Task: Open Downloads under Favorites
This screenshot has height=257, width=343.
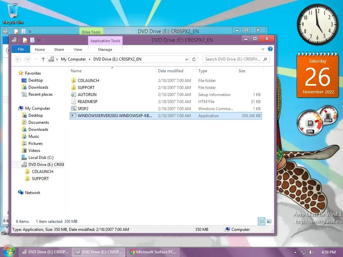Action: pyautogui.click(x=35, y=87)
